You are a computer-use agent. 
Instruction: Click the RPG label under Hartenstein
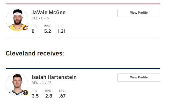point(48,91)
